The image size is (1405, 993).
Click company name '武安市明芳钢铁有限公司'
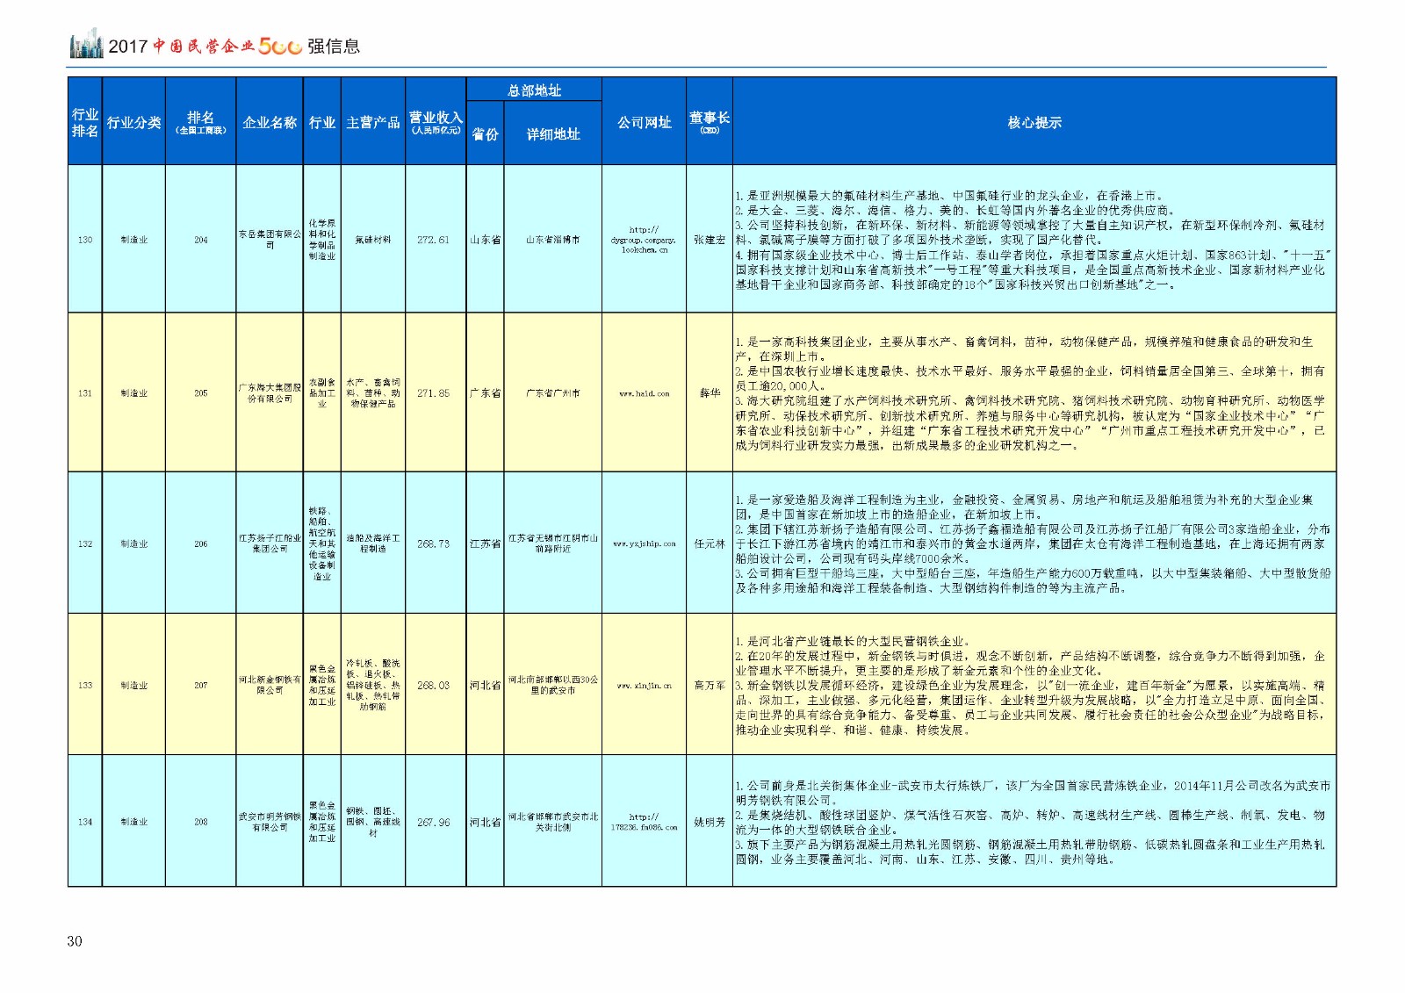coord(270,822)
